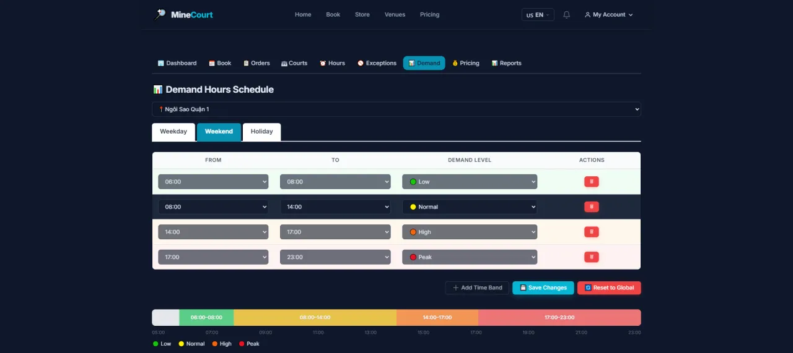Switch to the Weekday schedule tab
The image size is (793, 353).
173,132
